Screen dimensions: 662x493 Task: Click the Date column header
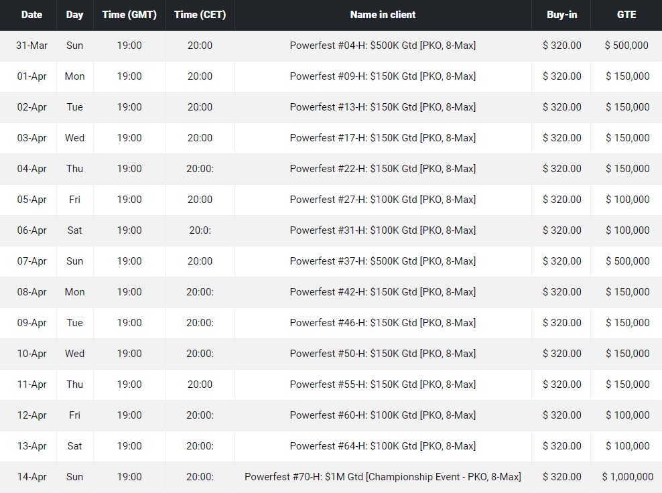pos(31,15)
